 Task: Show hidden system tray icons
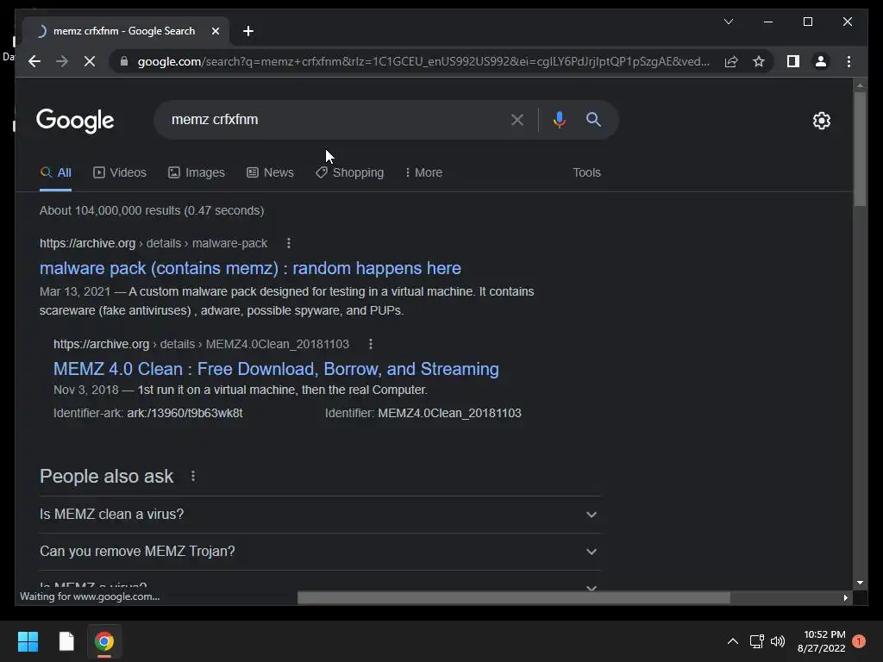click(732, 641)
